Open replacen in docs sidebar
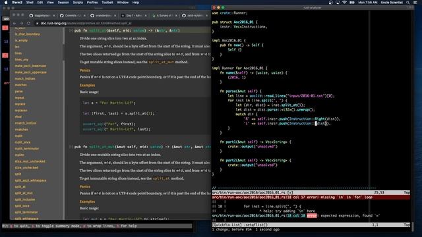The image size is (422, 237). tap(21, 111)
